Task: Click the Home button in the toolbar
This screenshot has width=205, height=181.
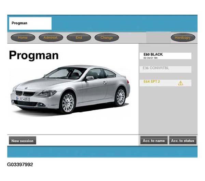Action: (23, 38)
